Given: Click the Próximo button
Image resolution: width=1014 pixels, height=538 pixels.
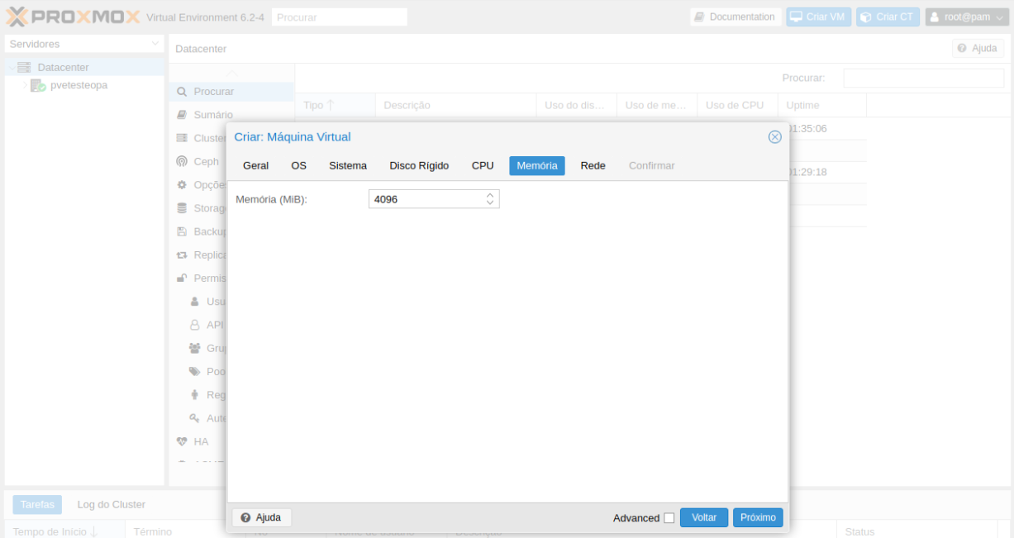Looking at the screenshot, I should (x=758, y=517).
